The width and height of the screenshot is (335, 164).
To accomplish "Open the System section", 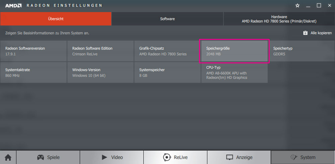I will [303, 157].
